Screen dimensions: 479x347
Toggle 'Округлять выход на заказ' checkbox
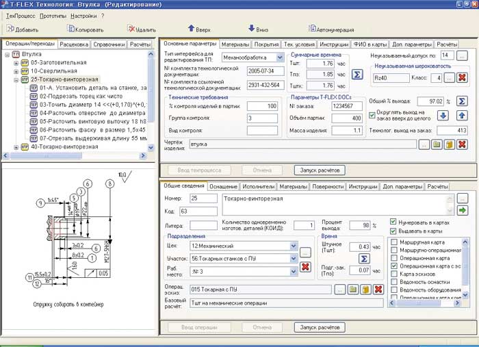click(x=372, y=115)
